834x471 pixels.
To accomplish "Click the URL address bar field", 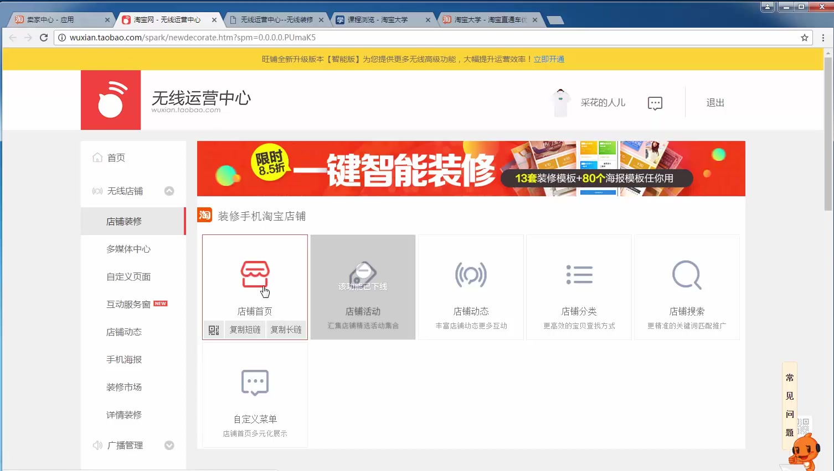I will [x=432, y=38].
